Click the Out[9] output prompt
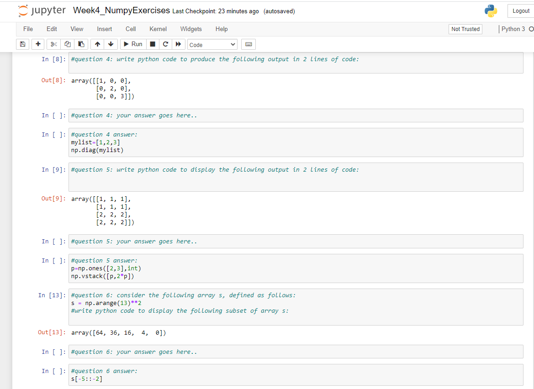 click(53, 199)
